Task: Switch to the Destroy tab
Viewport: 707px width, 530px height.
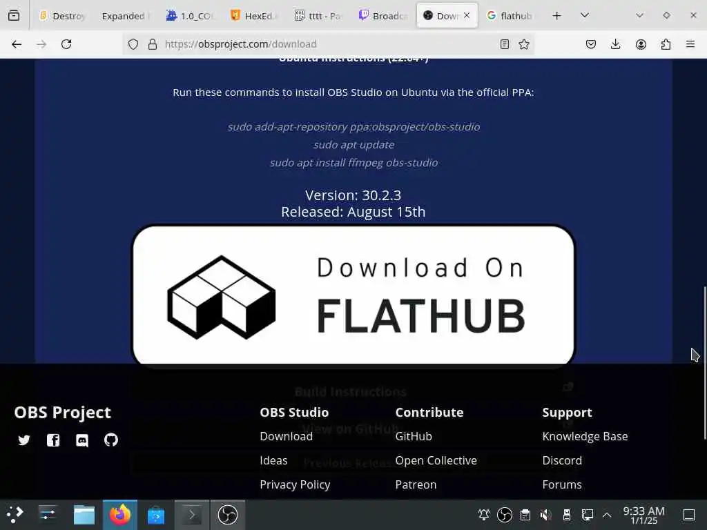Action: click(x=63, y=16)
